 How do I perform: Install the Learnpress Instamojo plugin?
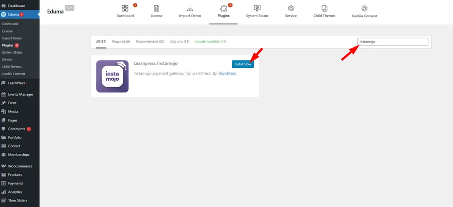(x=243, y=64)
